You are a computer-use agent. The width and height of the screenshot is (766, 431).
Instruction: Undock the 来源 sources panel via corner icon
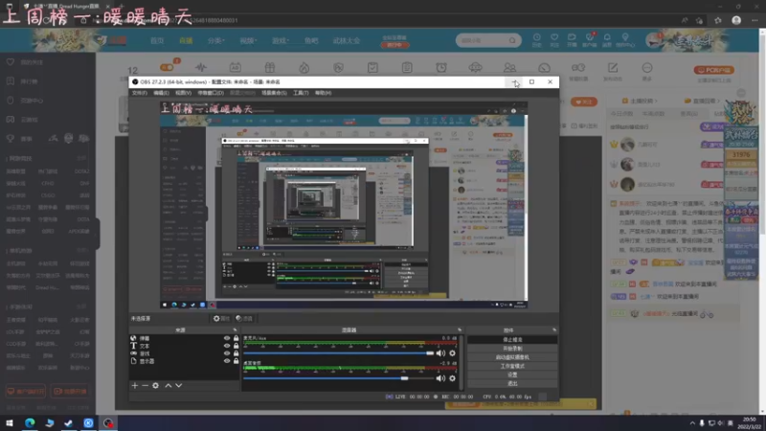point(235,329)
